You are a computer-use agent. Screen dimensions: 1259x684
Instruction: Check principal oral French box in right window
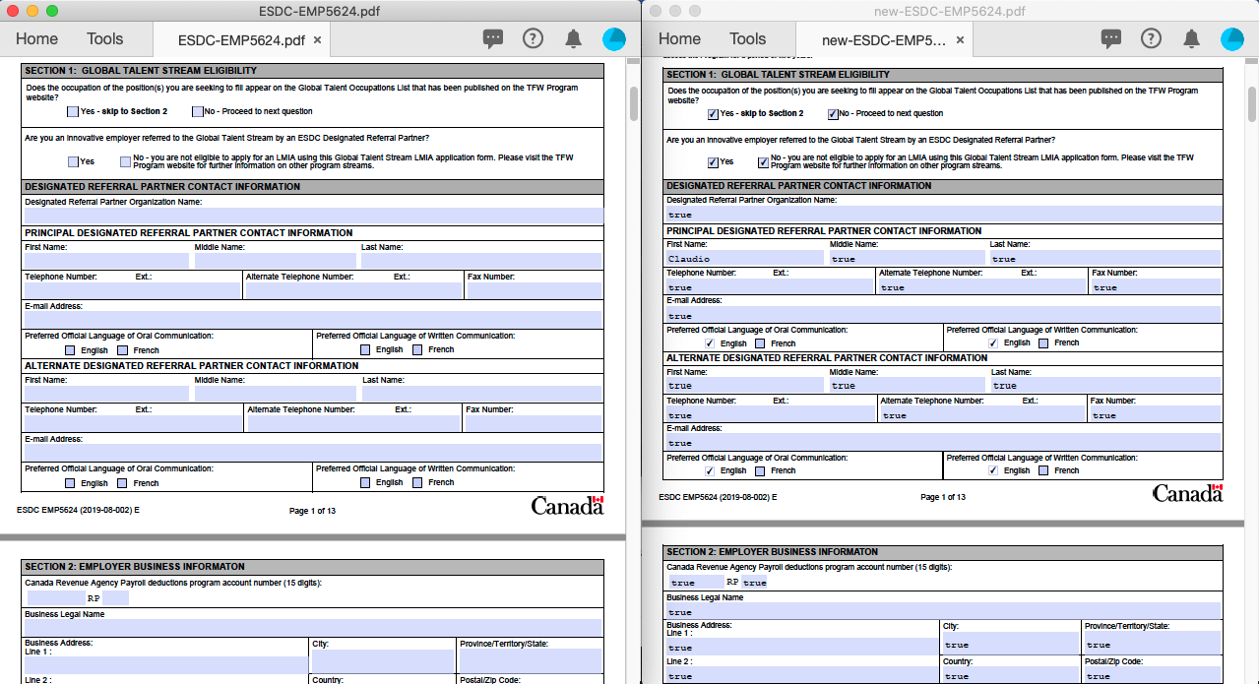click(761, 342)
